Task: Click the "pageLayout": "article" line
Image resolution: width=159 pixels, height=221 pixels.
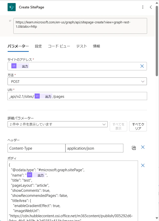Action: click(30, 185)
